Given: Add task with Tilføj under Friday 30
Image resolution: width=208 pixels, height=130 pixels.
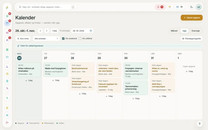Looking at the screenshot, I should coord(136,99).
